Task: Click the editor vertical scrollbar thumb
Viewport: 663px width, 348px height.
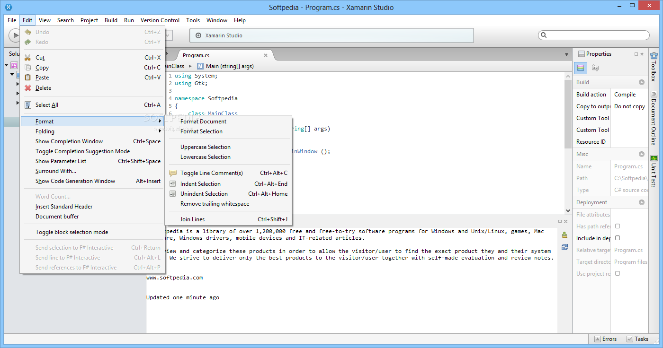Action: 568,114
